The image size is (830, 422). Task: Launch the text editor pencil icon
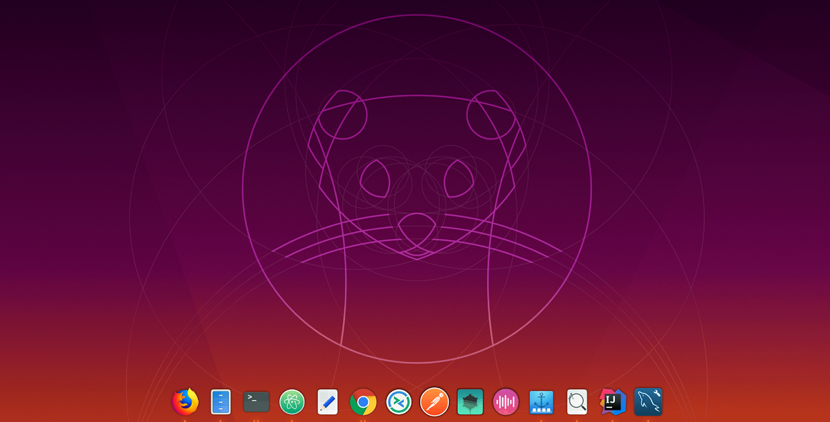(327, 401)
